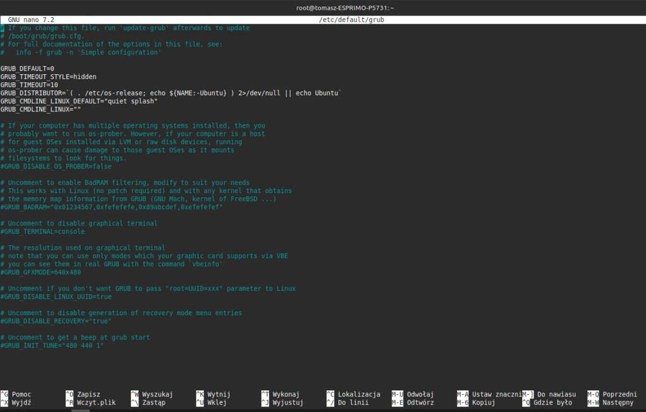Click the #GRUB_INIT_TUNE="480 440 1" line
This screenshot has width=646, height=412.
52,345
